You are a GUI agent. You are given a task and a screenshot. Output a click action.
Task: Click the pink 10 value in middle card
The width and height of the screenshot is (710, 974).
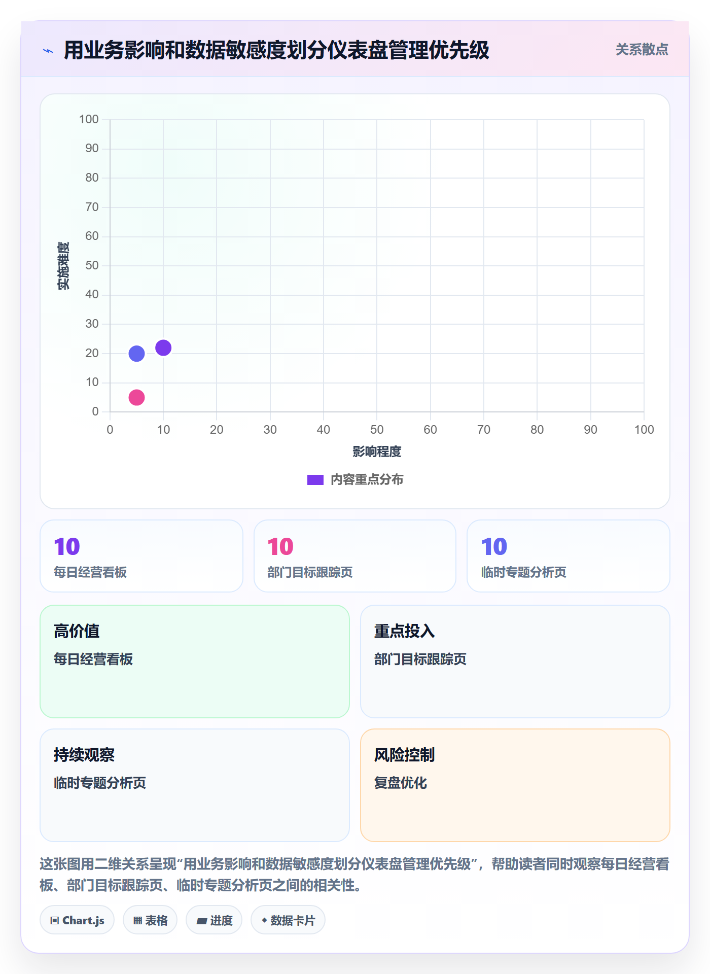(280, 547)
